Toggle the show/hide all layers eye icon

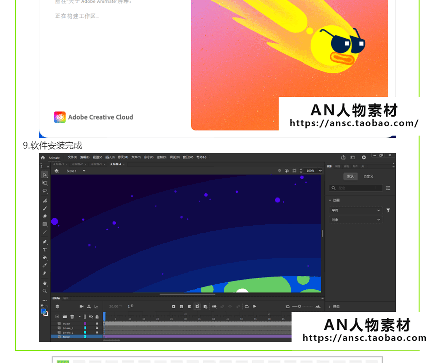click(90, 317)
